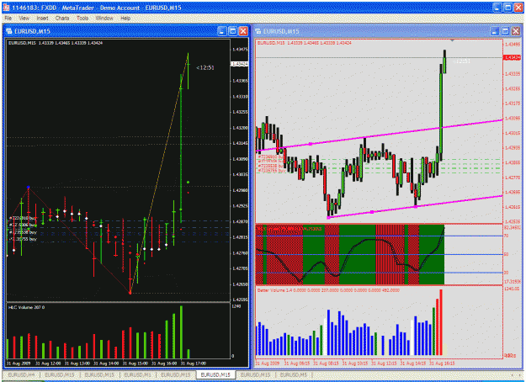Click the left chart title text EURUSD,M15
Viewport: 526px width, 382px height.
(x=32, y=31)
